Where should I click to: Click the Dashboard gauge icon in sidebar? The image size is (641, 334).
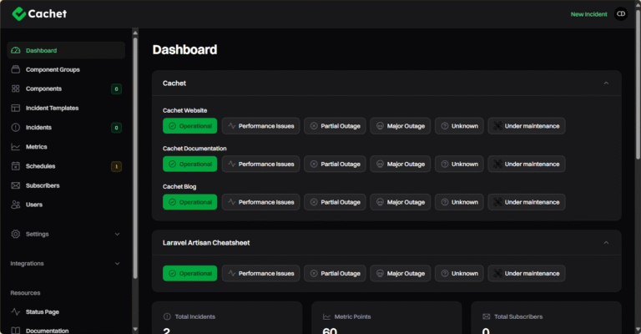(x=16, y=51)
